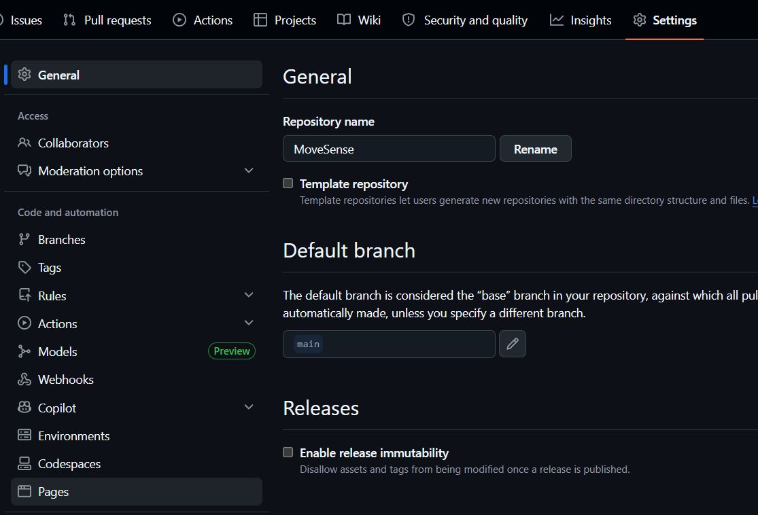Click the Enable release immutability label

point(374,453)
